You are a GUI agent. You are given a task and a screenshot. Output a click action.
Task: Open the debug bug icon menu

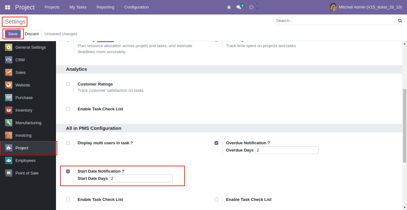(x=229, y=7)
